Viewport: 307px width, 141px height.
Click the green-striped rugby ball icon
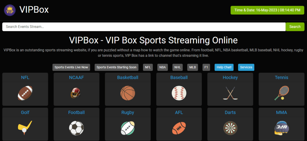point(128,128)
